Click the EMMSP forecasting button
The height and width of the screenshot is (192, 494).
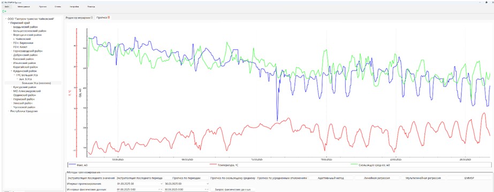click(x=469, y=178)
